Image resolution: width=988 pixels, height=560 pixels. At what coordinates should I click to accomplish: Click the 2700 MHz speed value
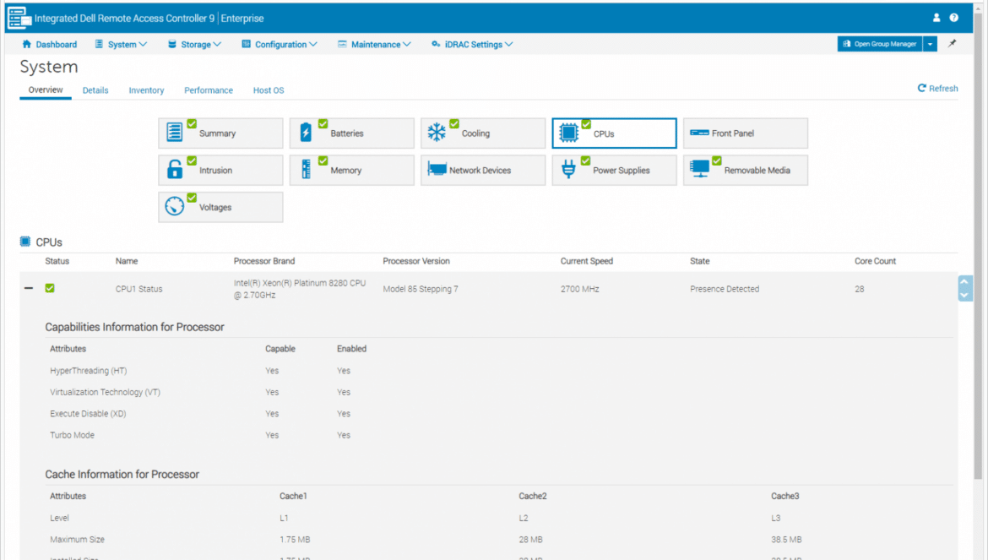[579, 289]
